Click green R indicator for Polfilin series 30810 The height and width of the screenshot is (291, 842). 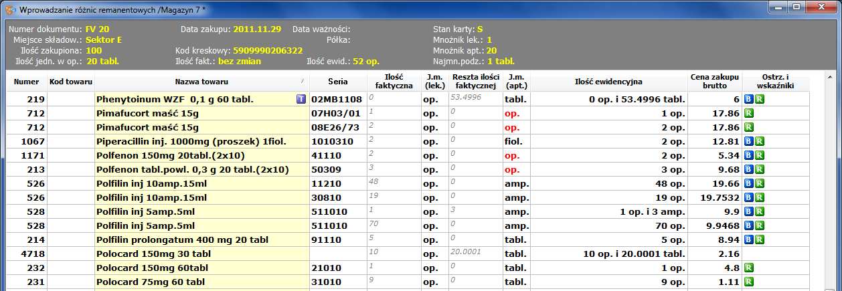pos(760,197)
